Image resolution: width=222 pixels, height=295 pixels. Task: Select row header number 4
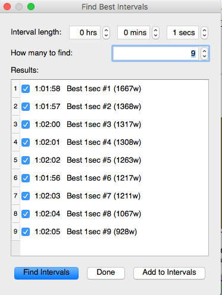pos(15,142)
